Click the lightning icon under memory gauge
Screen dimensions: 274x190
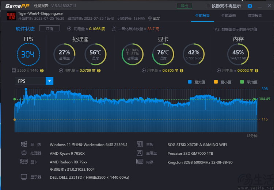218,71
